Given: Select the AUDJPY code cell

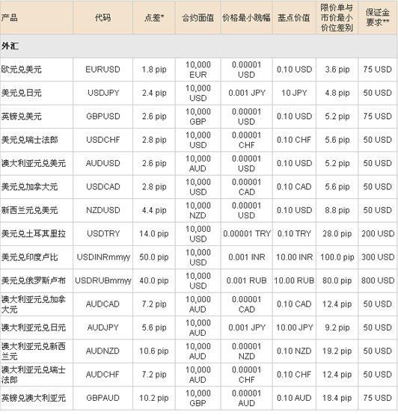Looking at the screenshot, I should (103, 328).
